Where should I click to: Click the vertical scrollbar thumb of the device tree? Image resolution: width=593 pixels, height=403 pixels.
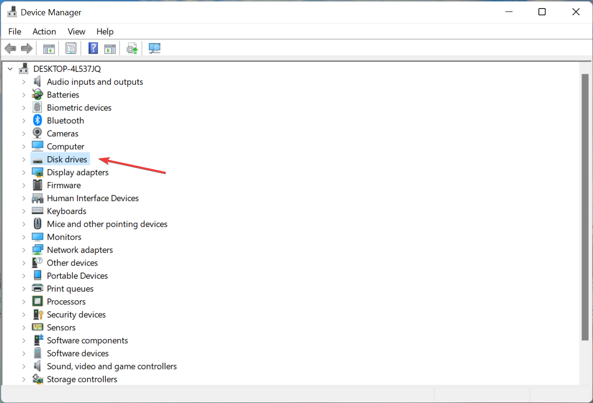coord(585,207)
